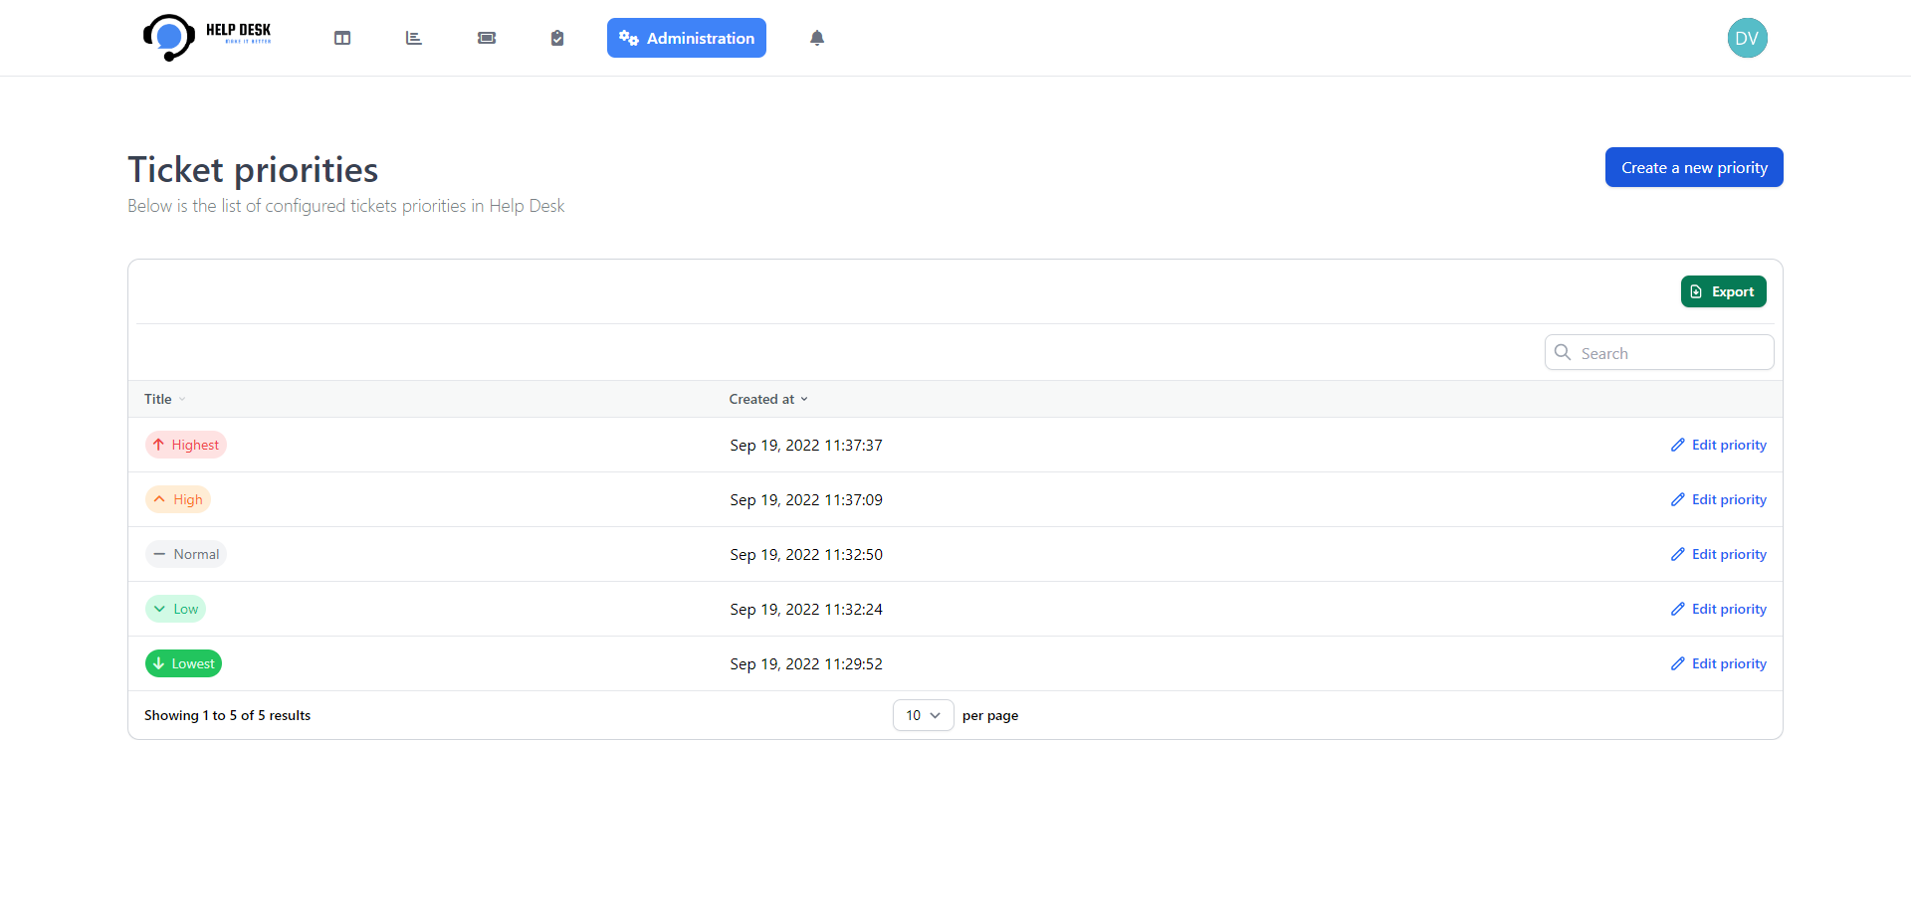Screen dimensions: 1911x924
Task: Click the Showing 1 to 5 results text
Action: 227,715
